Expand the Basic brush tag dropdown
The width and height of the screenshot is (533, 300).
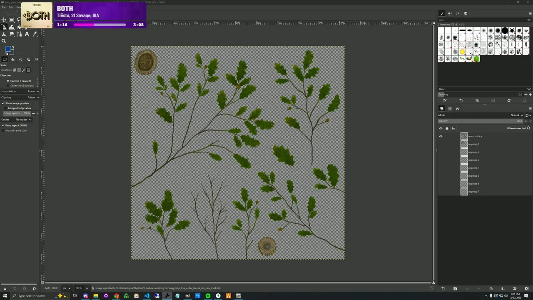click(529, 89)
